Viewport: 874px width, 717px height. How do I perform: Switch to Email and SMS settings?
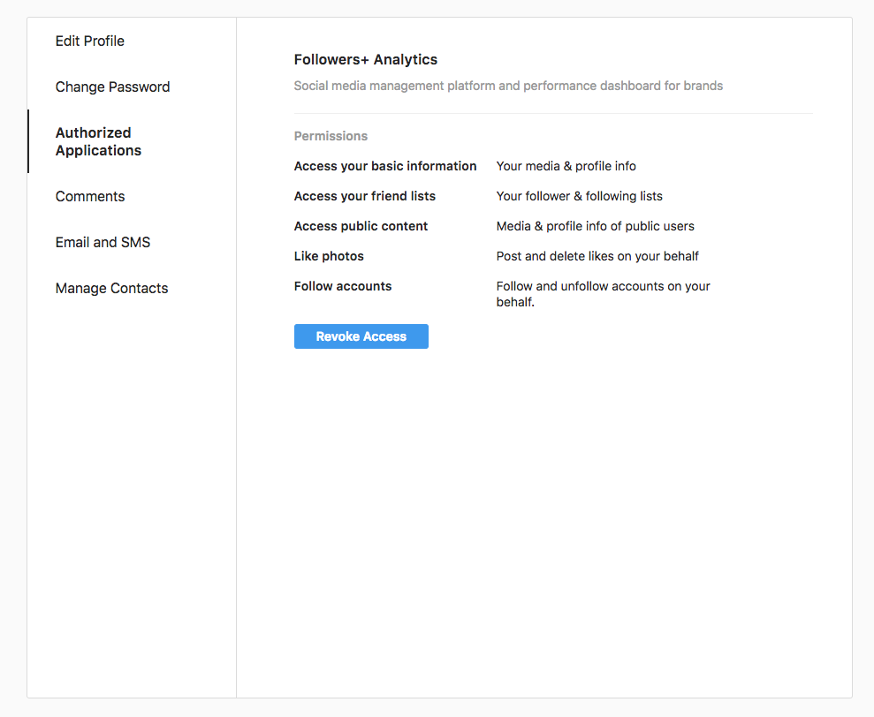coord(103,242)
